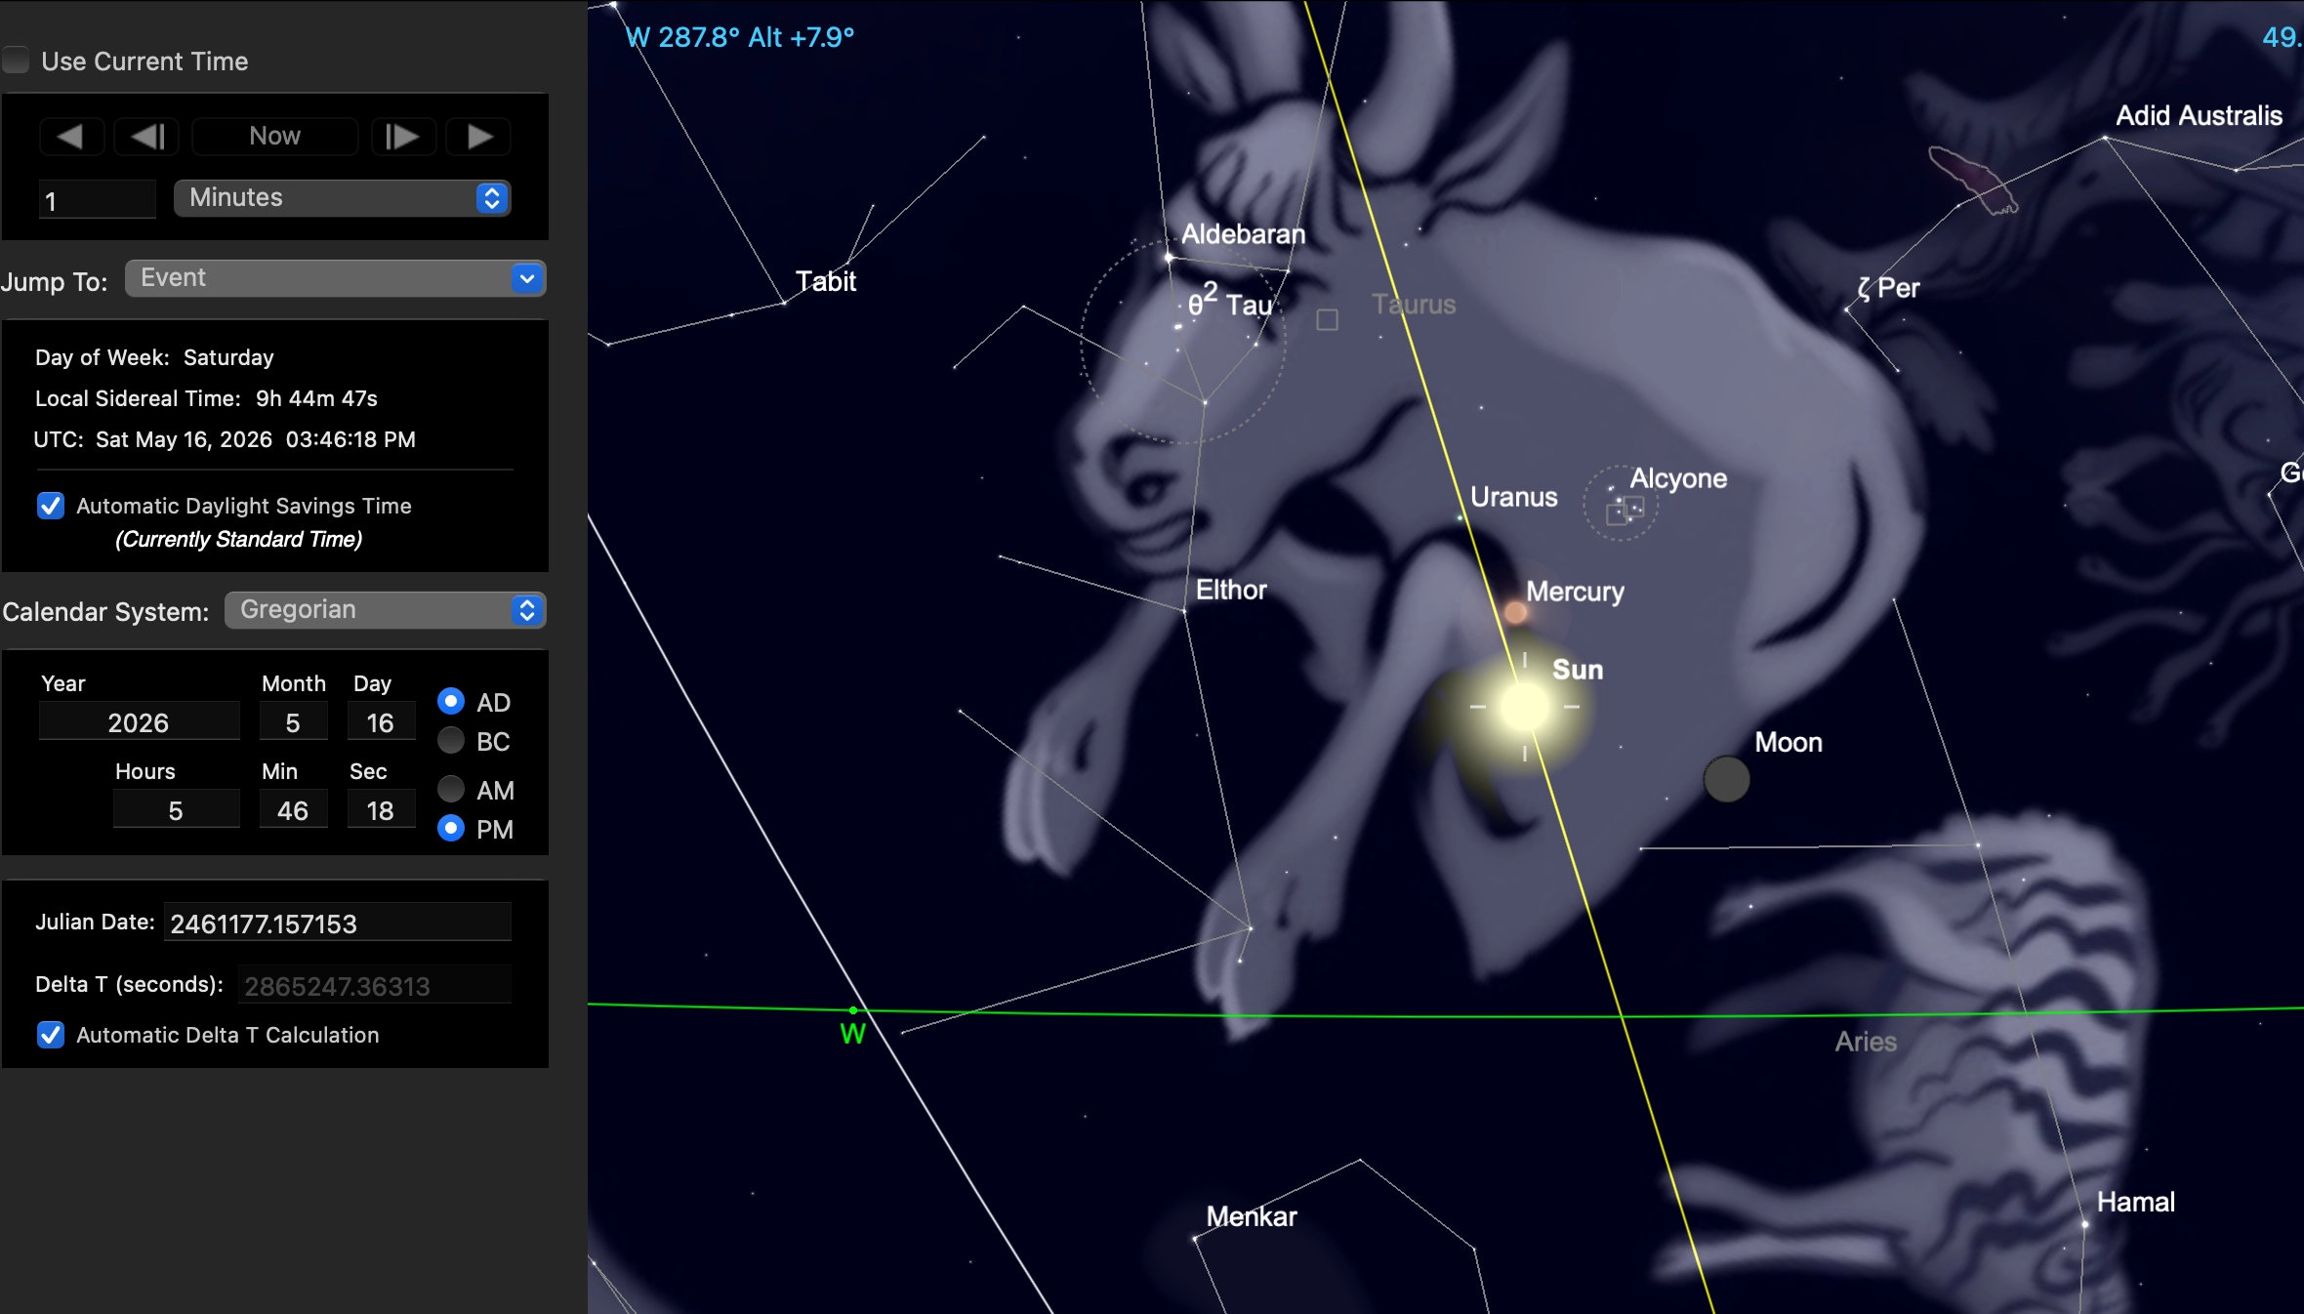2304x1314 pixels.
Task: Open the Jump To Event dropdown
Action: 335,278
